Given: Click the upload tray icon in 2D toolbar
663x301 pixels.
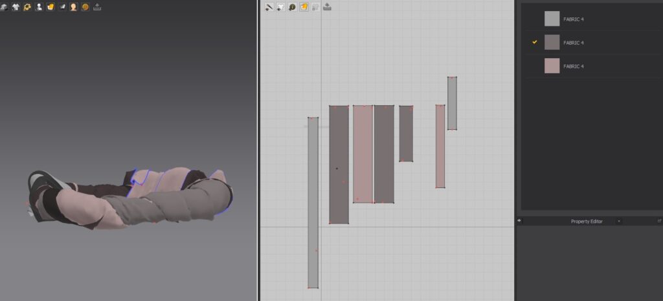Looking at the screenshot, I should (x=327, y=7).
